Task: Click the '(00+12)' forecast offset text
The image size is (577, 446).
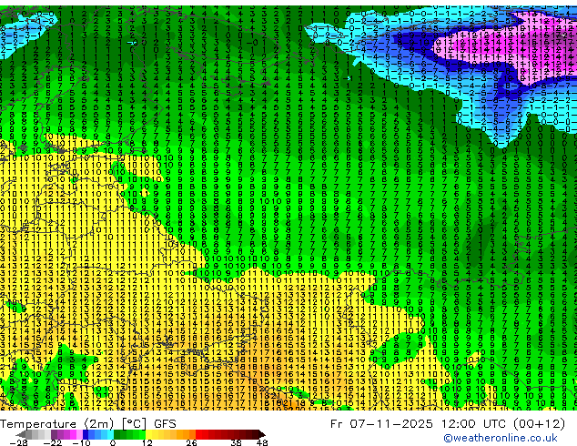Action: pos(539,424)
